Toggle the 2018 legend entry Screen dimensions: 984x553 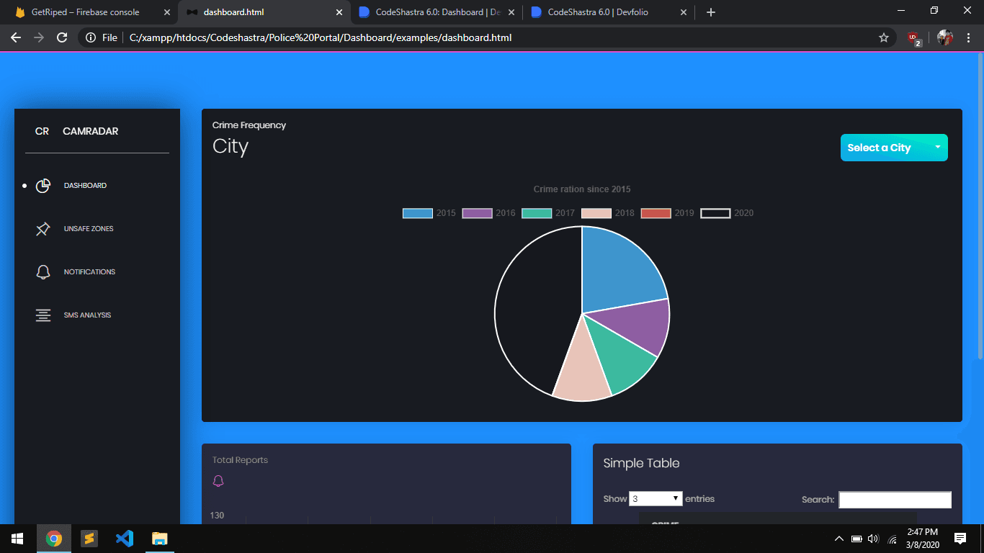608,213
